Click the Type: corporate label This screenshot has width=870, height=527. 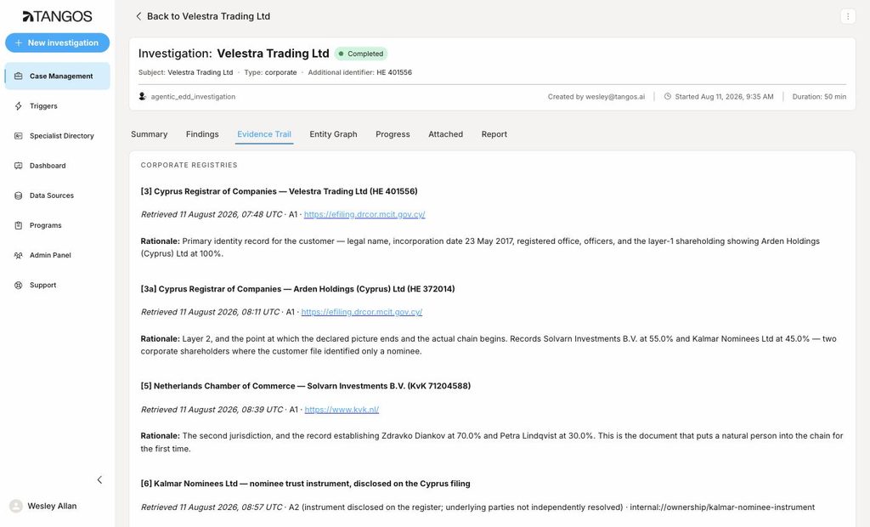pyautogui.click(x=271, y=72)
